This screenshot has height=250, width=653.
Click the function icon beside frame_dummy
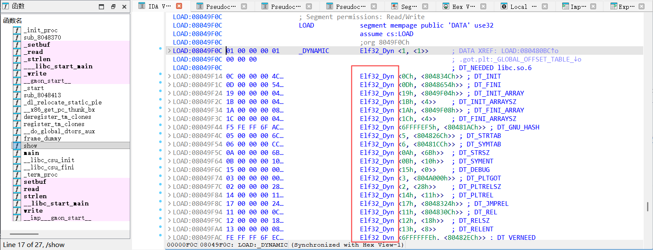click(17, 138)
